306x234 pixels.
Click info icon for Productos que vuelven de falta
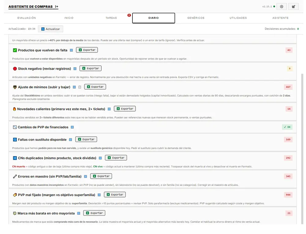pos(71,50)
